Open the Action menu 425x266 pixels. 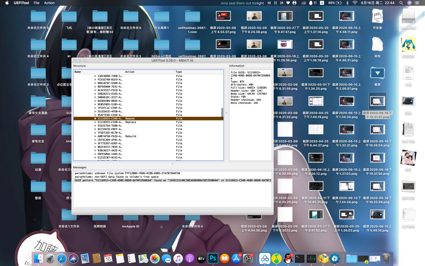click(49, 3)
